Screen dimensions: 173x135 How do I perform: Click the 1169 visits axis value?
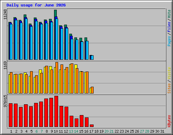point(5,65)
